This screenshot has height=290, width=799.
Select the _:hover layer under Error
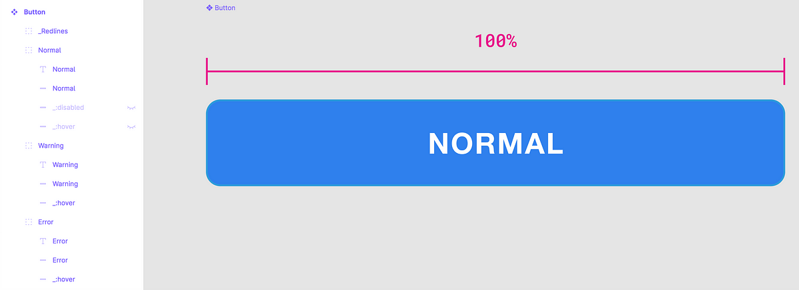point(71,279)
